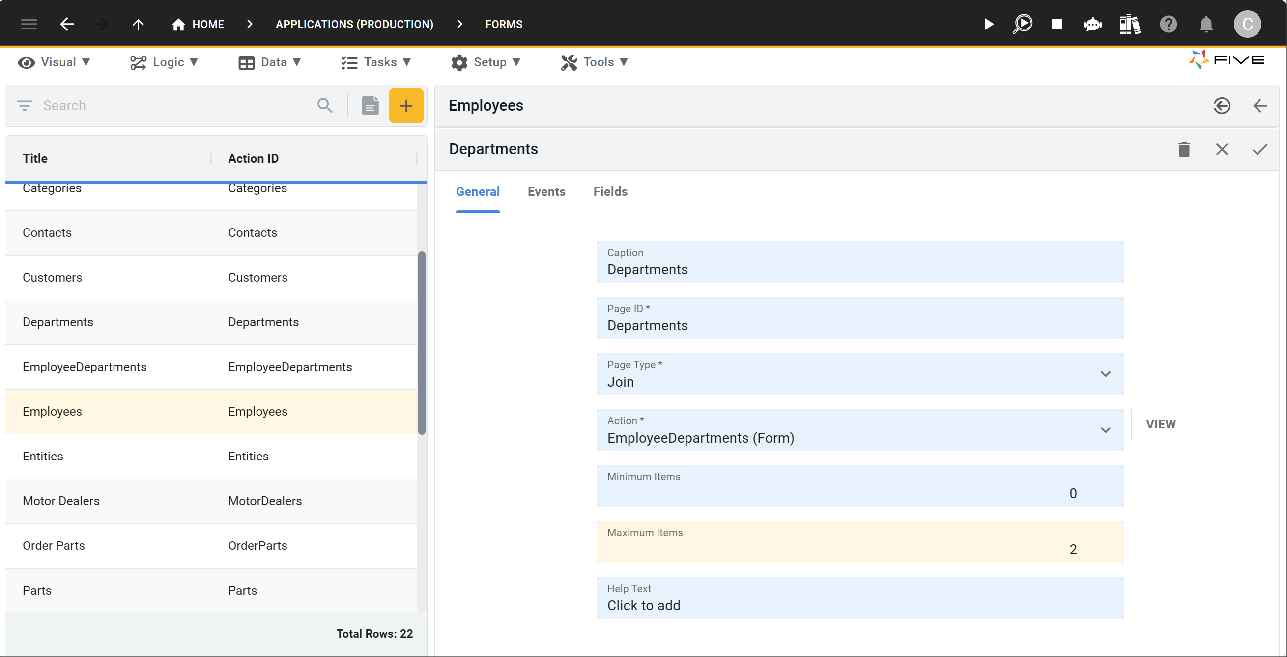Select the Departments row in the list
Screen dimensions: 1287x657
click(211, 322)
